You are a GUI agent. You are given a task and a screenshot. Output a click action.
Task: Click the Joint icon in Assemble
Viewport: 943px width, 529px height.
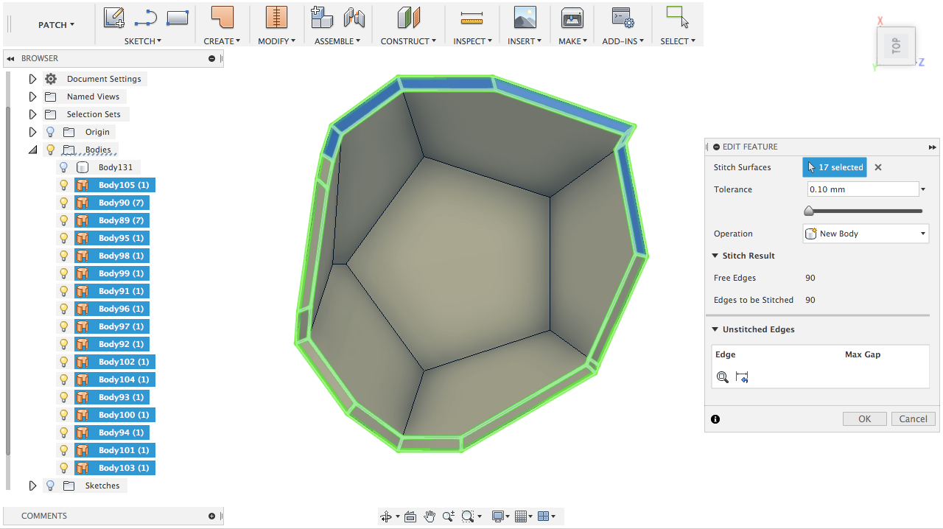tap(354, 18)
